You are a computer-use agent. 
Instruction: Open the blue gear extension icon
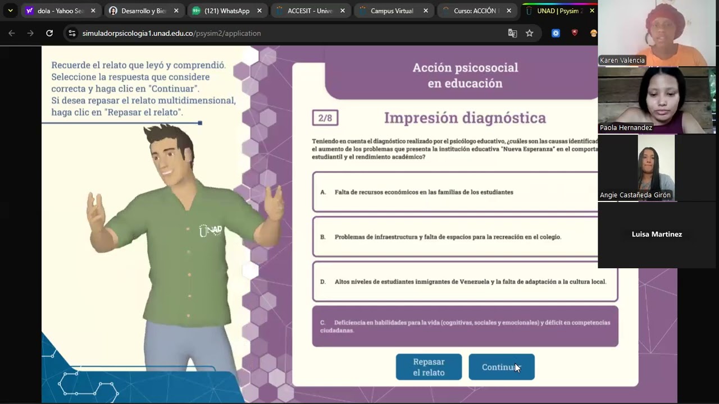pyautogui.click(x=556, y=33)
